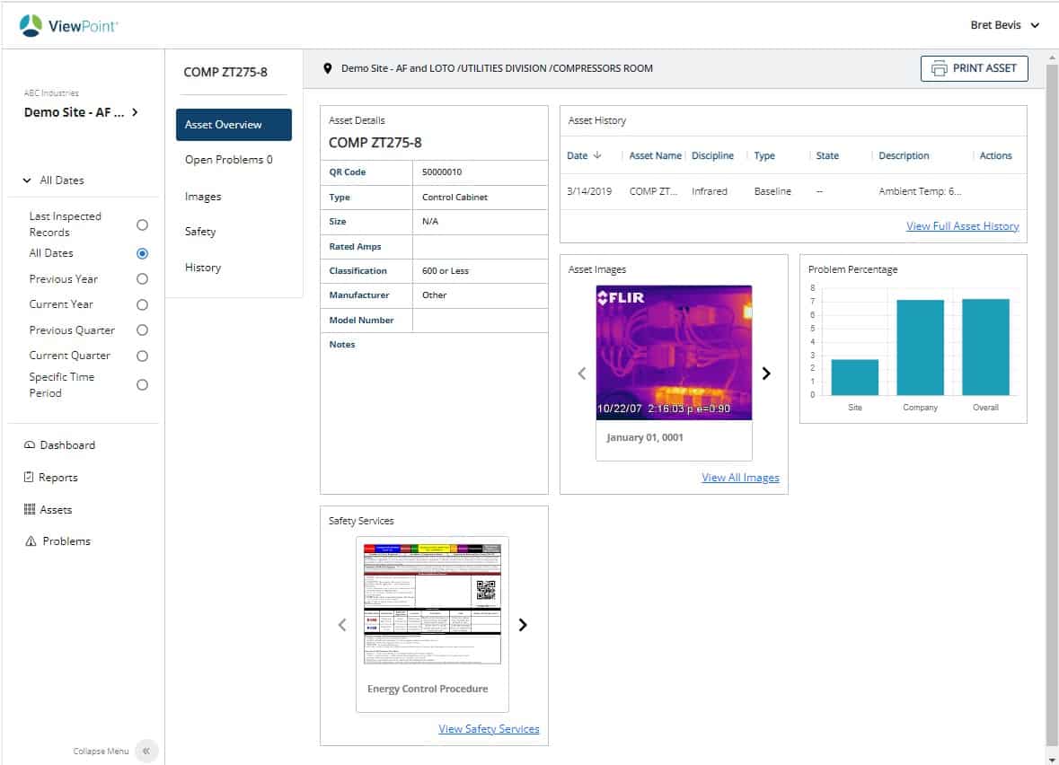
Task: Go to previous safety services document
Action: (342, 625)
